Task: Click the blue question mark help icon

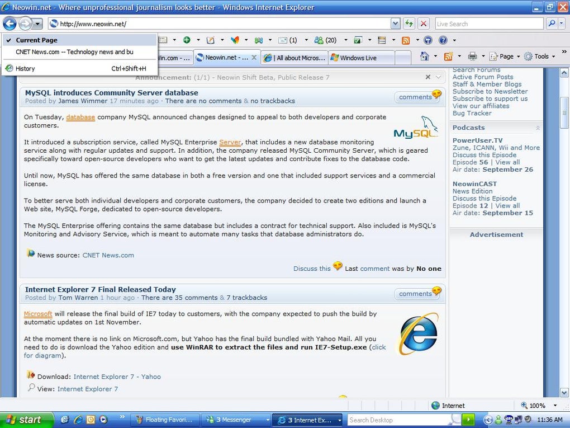Action: point(443,40)
